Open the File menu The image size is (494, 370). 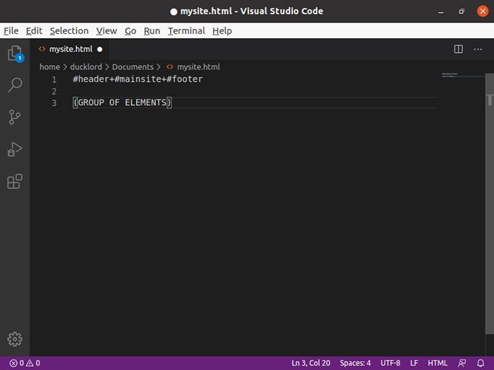pyautogui.click(x=11, y=31)
